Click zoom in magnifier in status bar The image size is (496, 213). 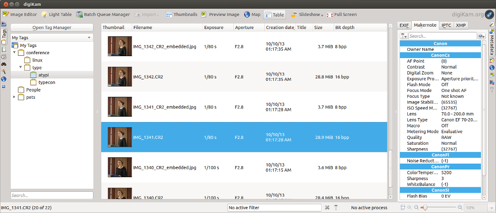pyautogui.click(x=460, y=208)
